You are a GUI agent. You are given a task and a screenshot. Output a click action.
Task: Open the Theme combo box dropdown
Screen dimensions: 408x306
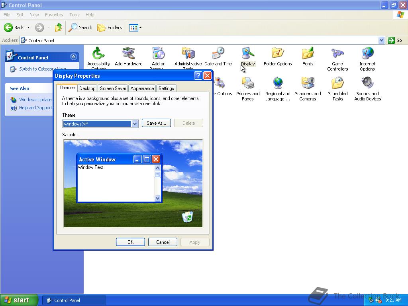tap(135, 124)
